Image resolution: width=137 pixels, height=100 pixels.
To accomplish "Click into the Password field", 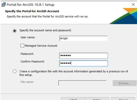I will (84, 55).
